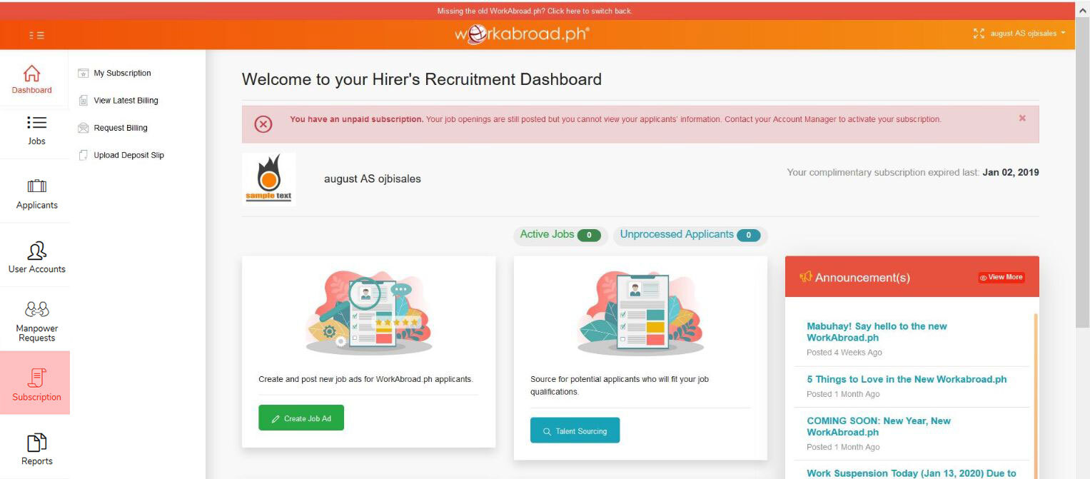Open the Dashboard home icon in sidebar
The image size is (1090, 479).
[32, 77]
